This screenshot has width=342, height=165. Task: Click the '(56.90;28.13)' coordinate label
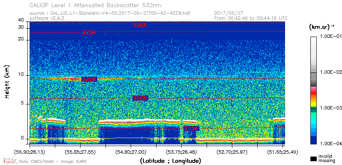[30, 152]
